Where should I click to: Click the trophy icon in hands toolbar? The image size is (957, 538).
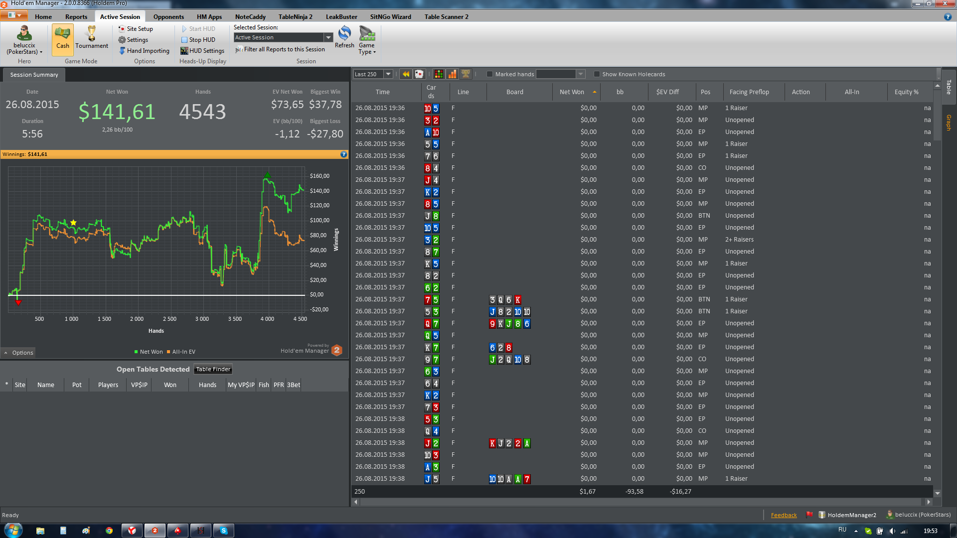click(466, 74)
